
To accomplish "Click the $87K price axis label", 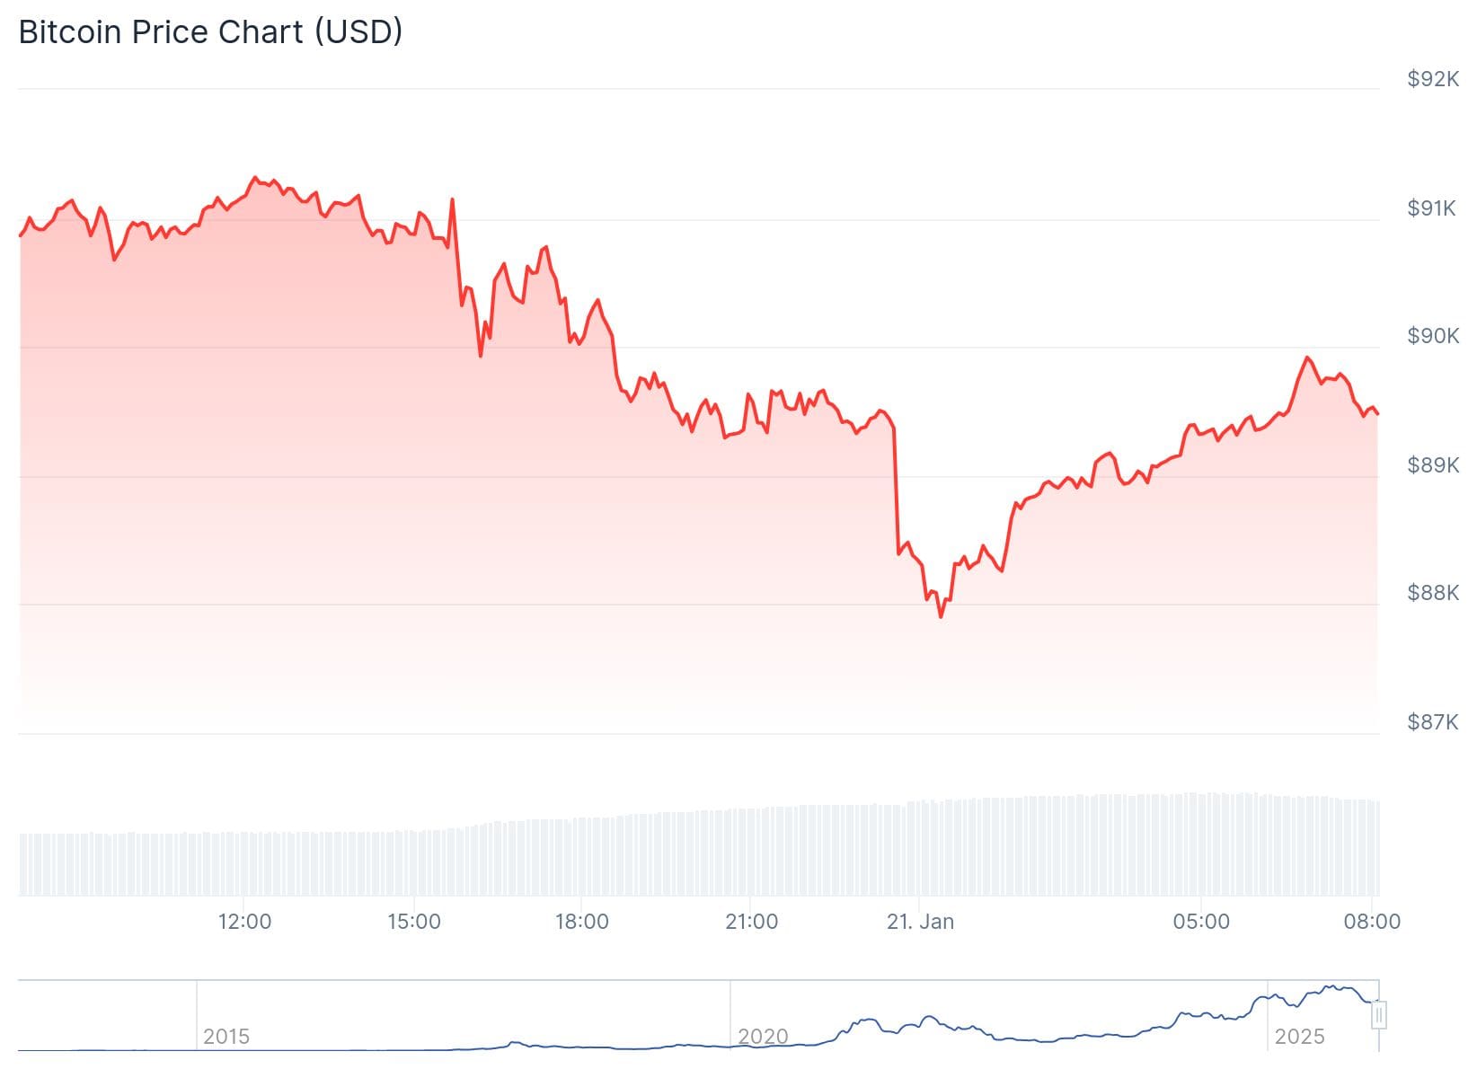I will (x=1433, y=722).
